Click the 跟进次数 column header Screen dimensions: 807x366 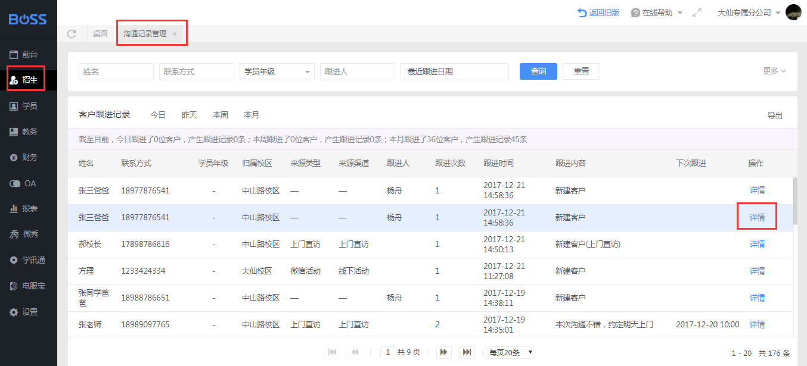click(451, 163)
